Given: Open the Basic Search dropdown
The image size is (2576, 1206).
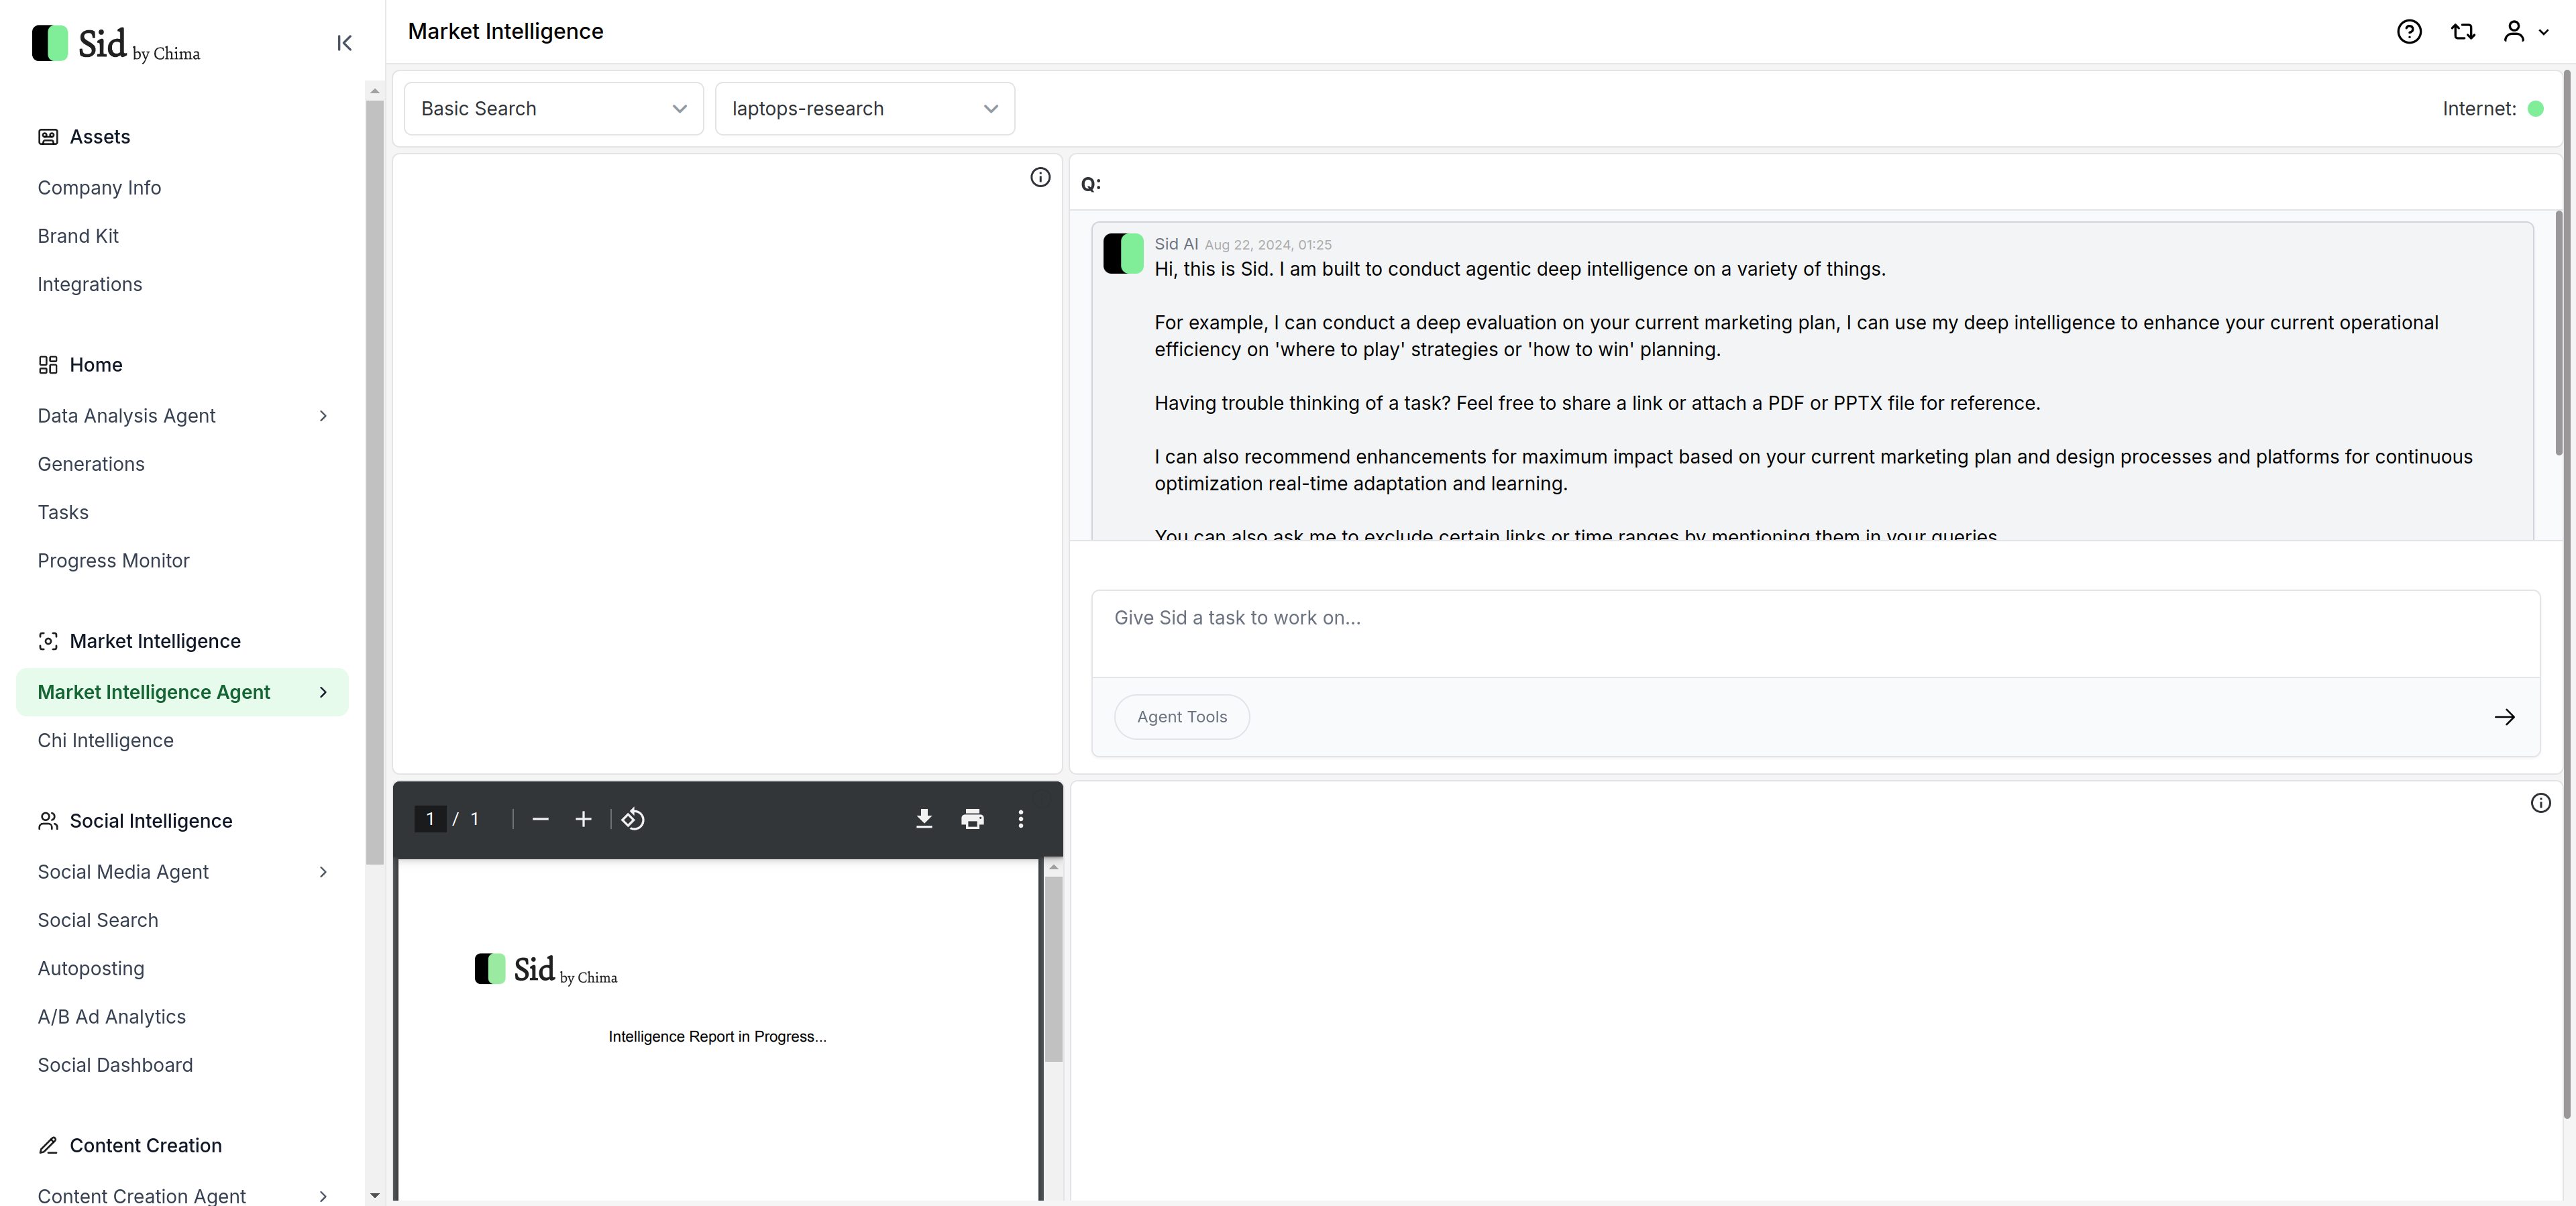Looking at the screenshot, I should [554, 109].
